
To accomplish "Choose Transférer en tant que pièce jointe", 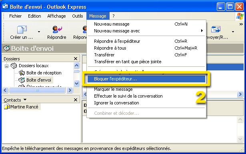I will [146, 62].
